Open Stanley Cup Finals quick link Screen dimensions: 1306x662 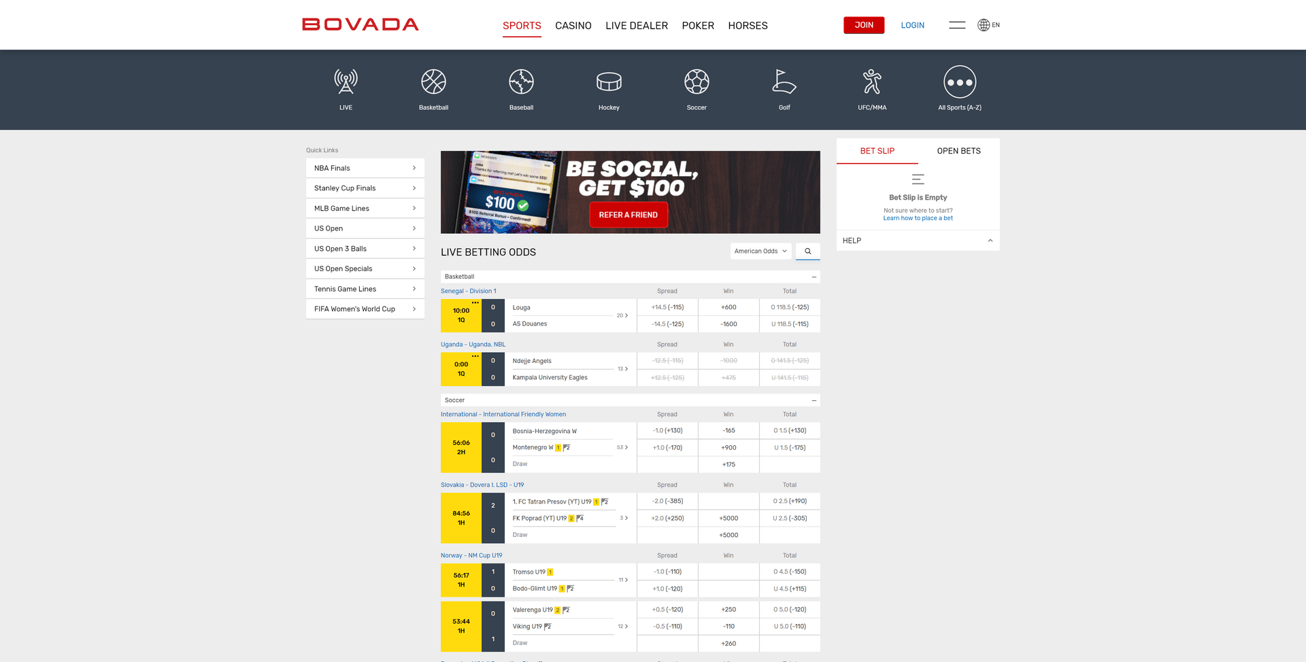pos(365,188)
